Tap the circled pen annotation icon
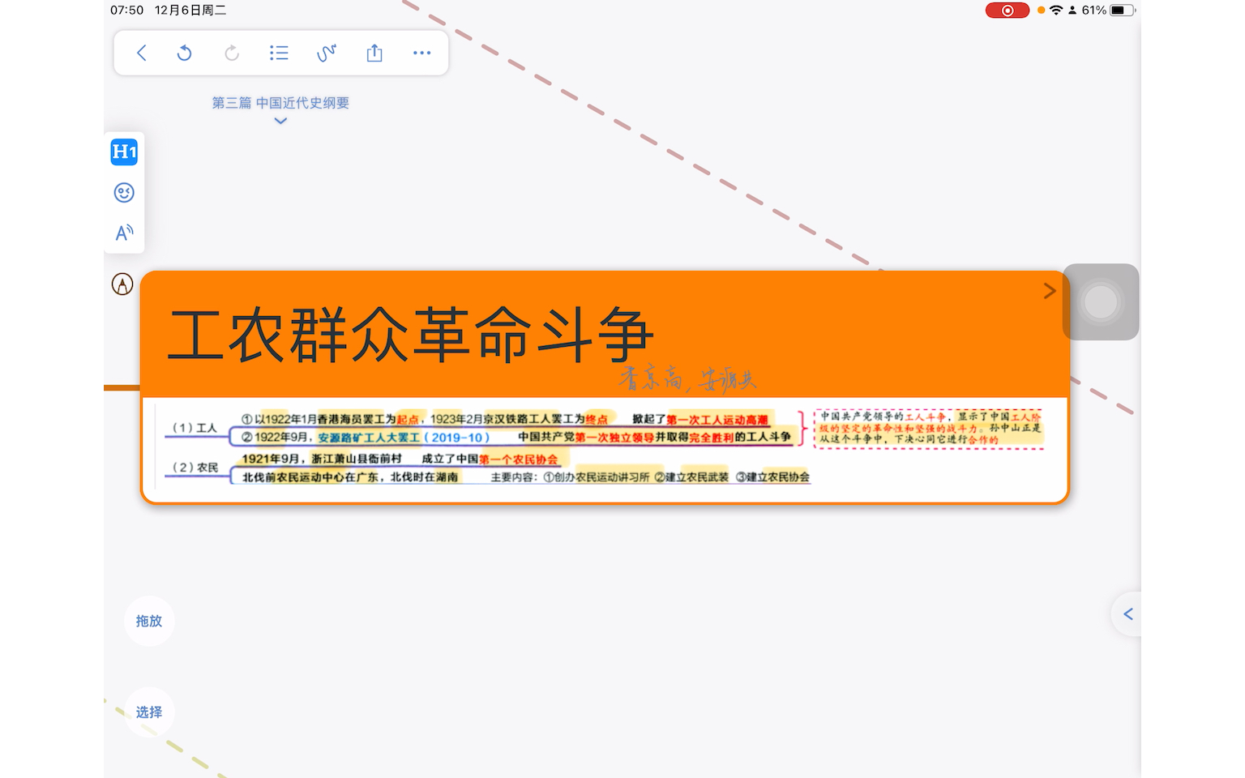This screenshot has height=778, width=1245. [122, 284]
